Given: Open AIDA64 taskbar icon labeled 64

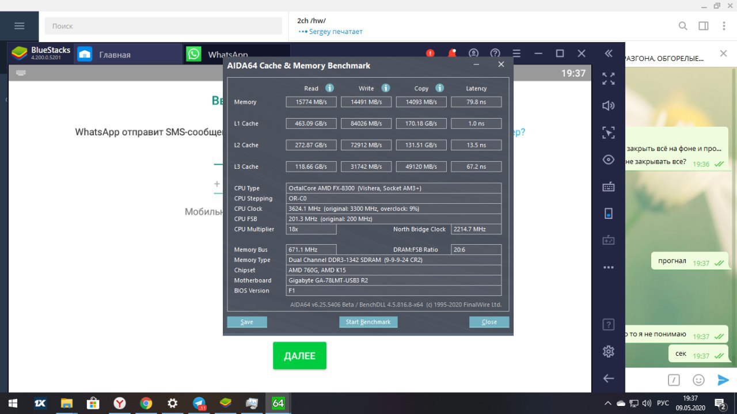Looking at the screenshot, I should [x=278, y=403].
